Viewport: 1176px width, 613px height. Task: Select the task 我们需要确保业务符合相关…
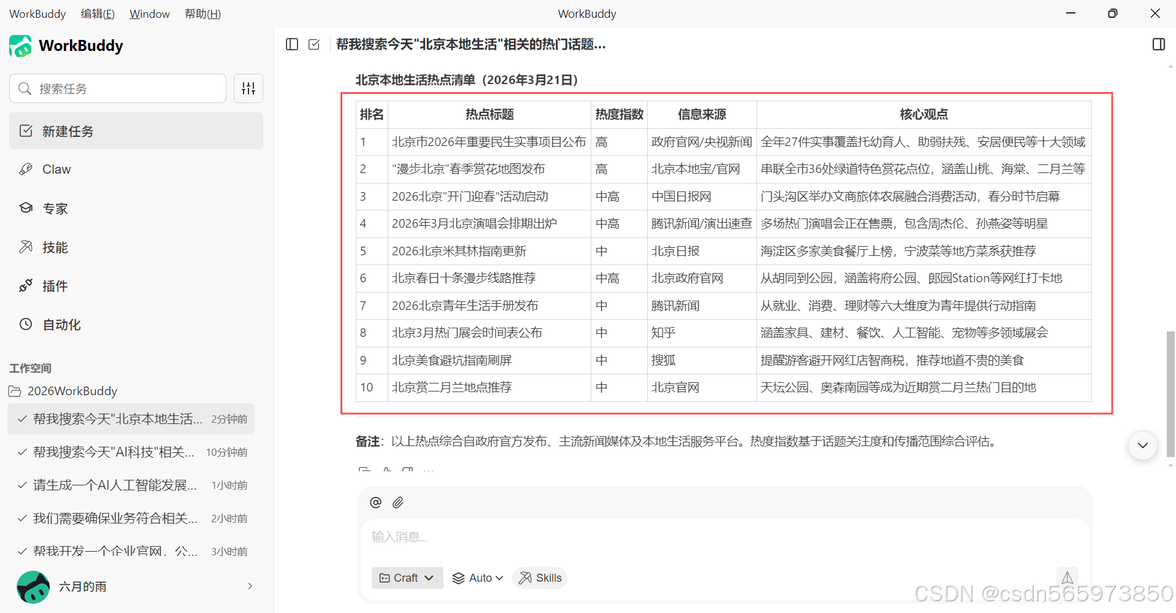point(131,519)
